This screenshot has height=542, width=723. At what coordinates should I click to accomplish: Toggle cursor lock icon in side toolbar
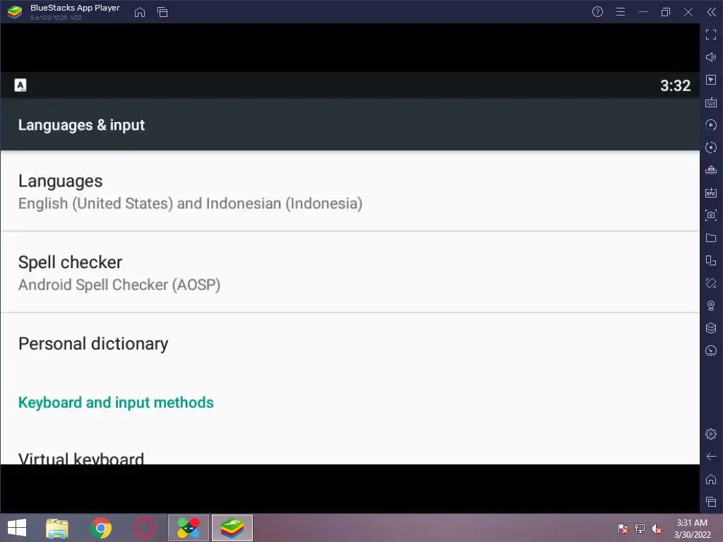tap(711, 80)
